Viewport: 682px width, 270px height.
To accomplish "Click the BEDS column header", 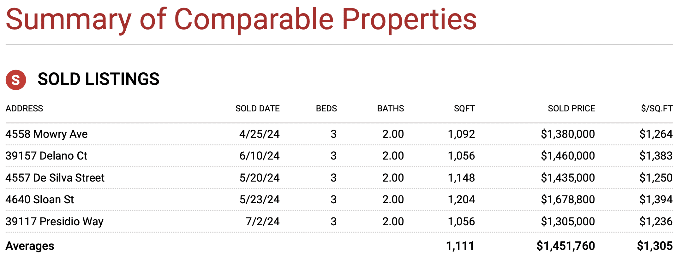I will (x=326, y=109).
